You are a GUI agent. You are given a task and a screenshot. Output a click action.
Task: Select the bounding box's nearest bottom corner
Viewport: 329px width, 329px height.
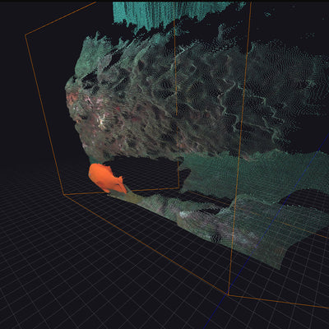click(x=228, y=294)
